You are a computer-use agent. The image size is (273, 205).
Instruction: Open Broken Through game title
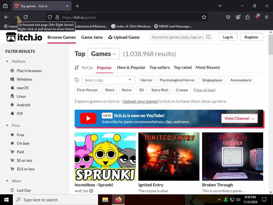click(x=218, y=185)
